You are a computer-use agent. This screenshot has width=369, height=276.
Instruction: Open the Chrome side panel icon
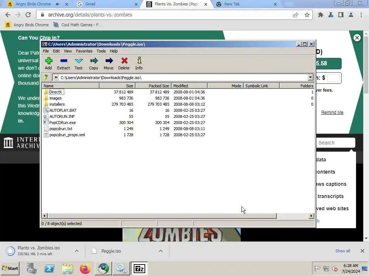[341, 15]
